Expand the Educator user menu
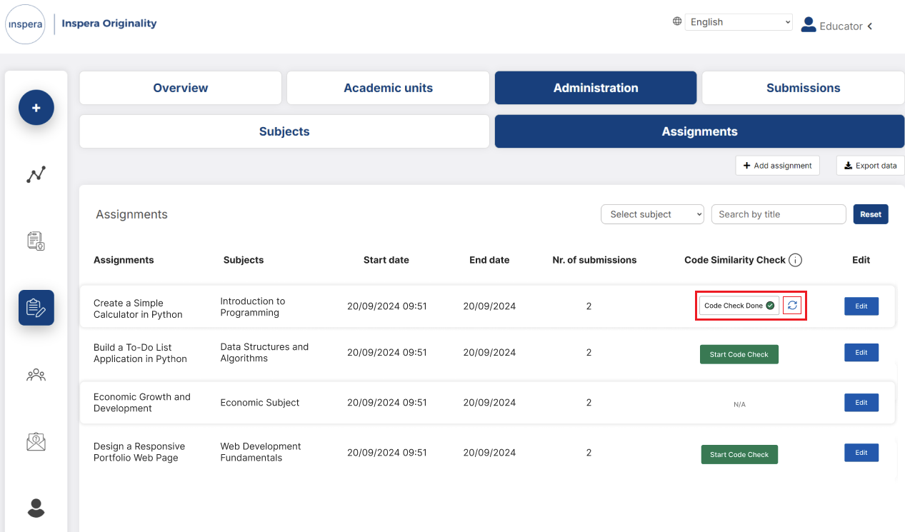The image size is (905, 532). pos(837,26)
